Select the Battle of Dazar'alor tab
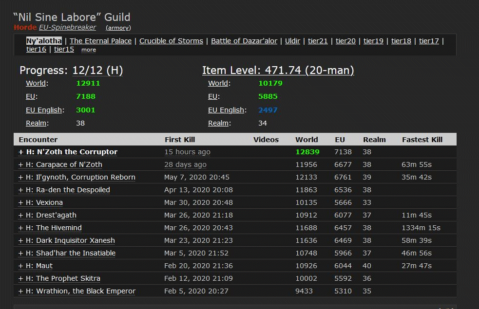 point(244,41)
